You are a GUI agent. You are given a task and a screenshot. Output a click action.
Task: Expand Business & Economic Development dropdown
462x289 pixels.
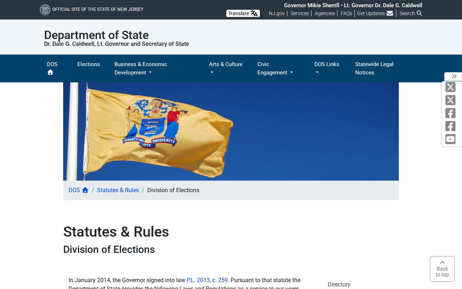pyautogui.click(x=141, y=68)
